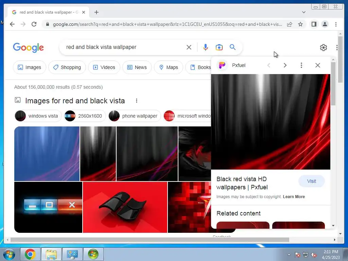Click the page horizontal scrollbar
The image size is (348, 261).
pos(150,240)
